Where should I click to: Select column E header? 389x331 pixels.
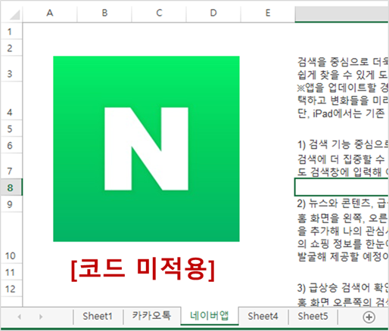click(268, 13)
